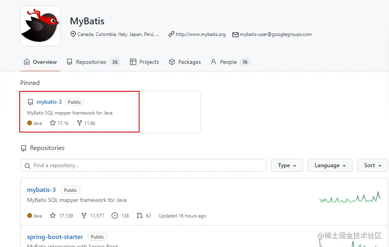
Task: Click the 62 pull requests count
Action: tap(148, 216)
